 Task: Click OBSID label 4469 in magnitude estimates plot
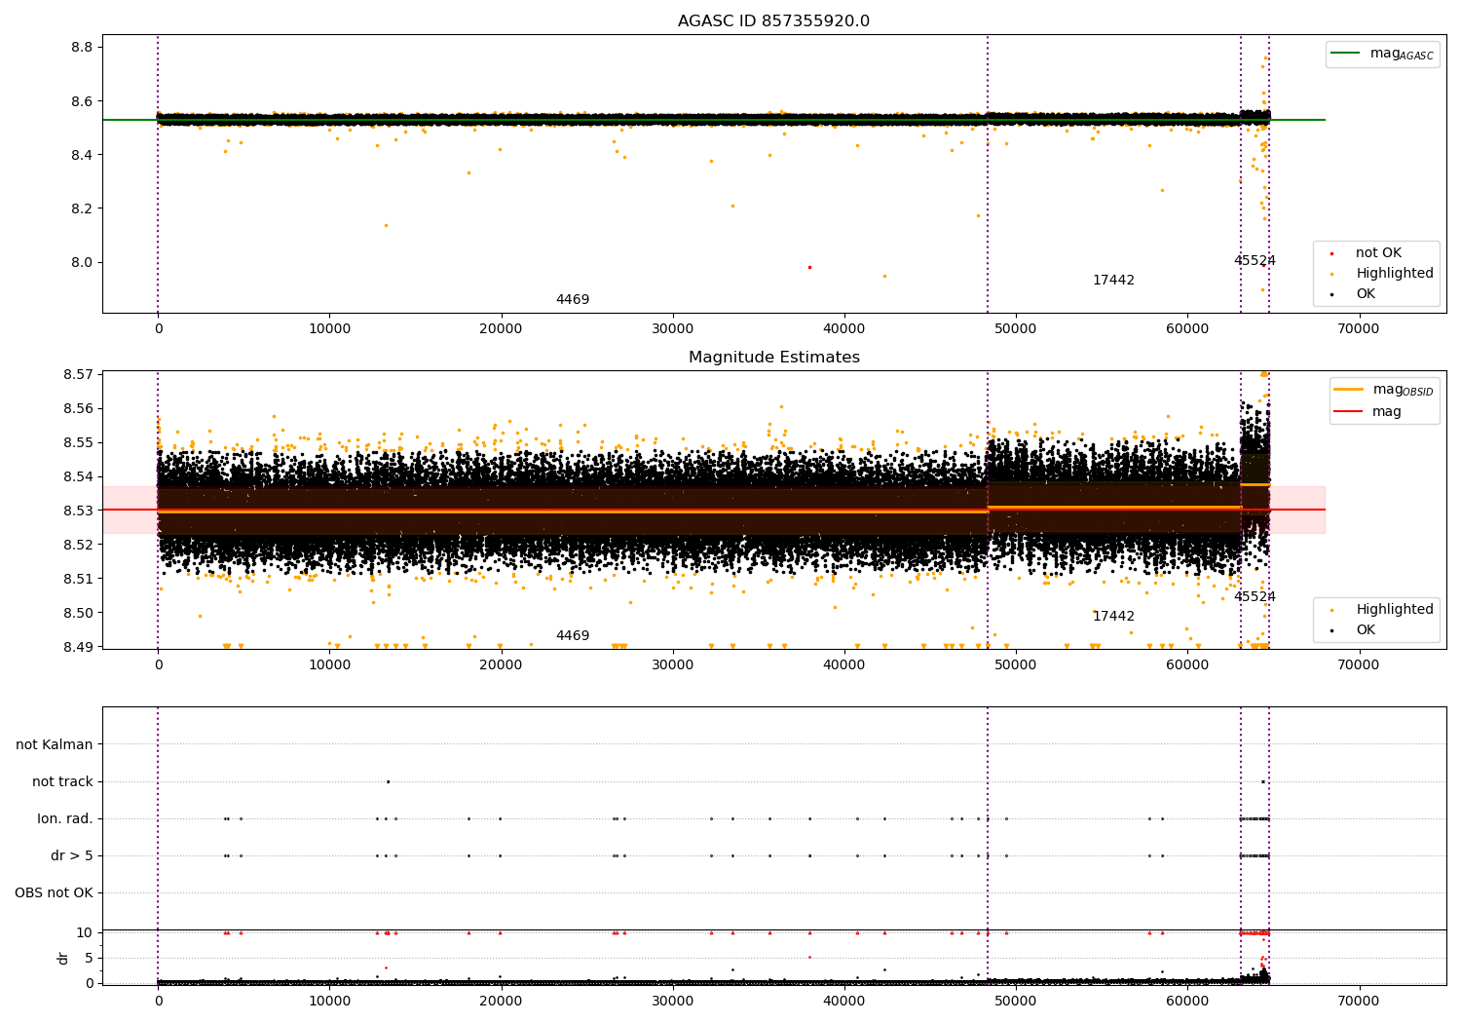pyautogui.click(x=573, y=636)
